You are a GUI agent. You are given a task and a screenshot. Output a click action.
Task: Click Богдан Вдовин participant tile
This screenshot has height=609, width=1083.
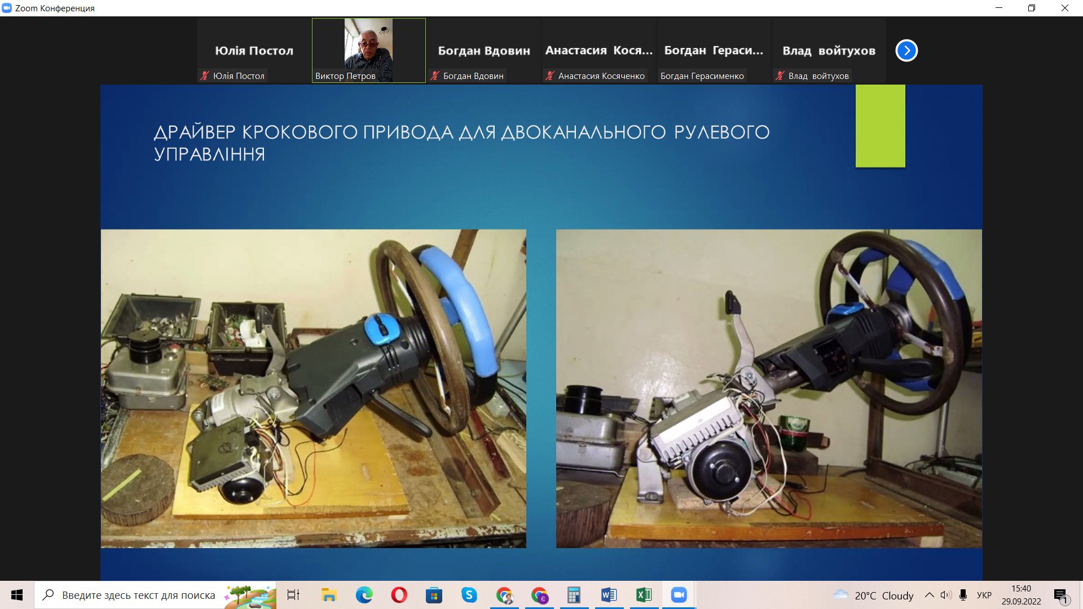[x=484, y=50]
